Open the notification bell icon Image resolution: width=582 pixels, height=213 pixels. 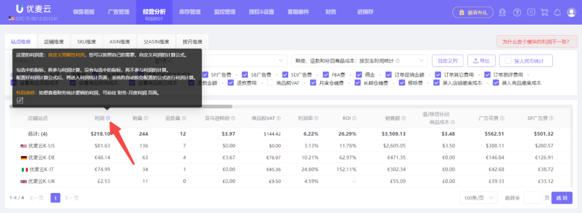pyautogui.click(x=557, y=12)
